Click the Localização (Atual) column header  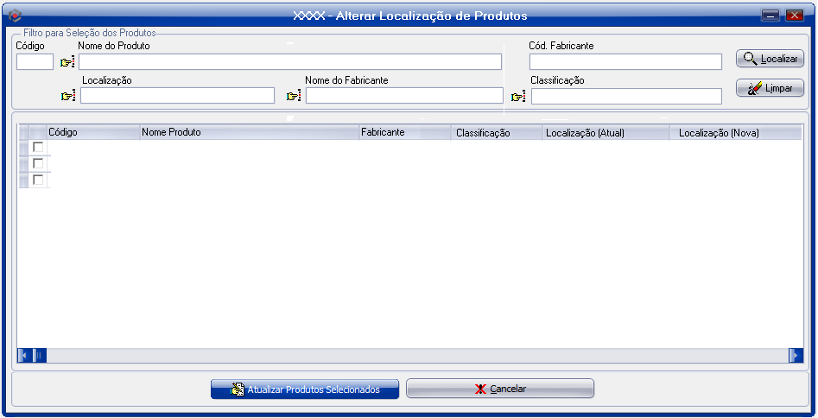(x=605, y=133)
